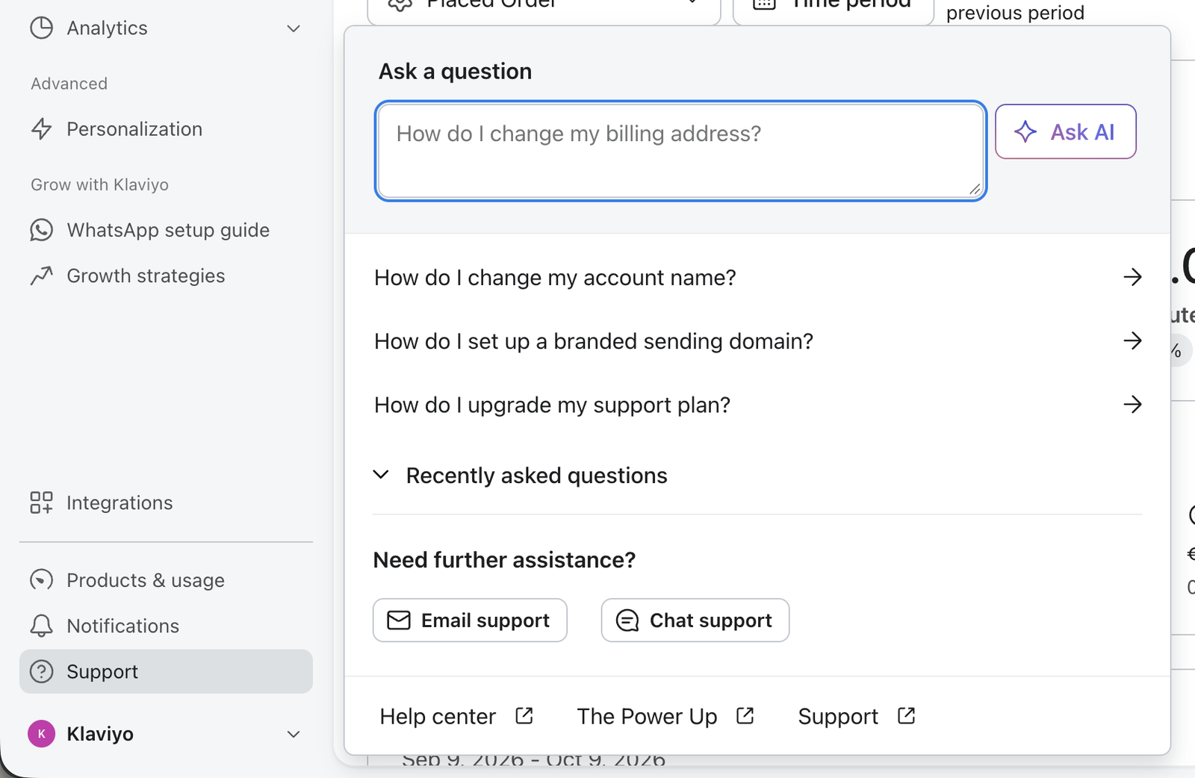Click the Personalization lightning bolt icon
Image resolution: width=1195 pixels, height=778 pixels.
pos(42,129)
